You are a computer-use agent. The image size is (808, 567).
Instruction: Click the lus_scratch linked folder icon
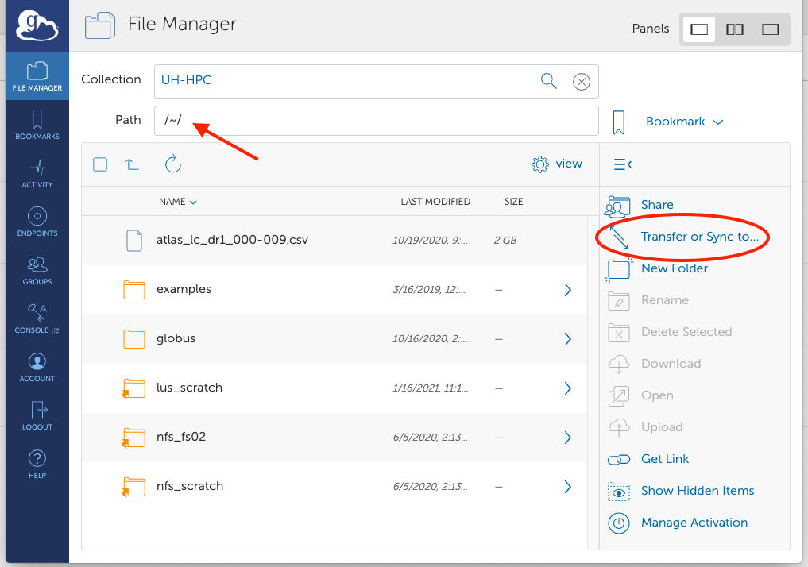[x=133, y=388]
